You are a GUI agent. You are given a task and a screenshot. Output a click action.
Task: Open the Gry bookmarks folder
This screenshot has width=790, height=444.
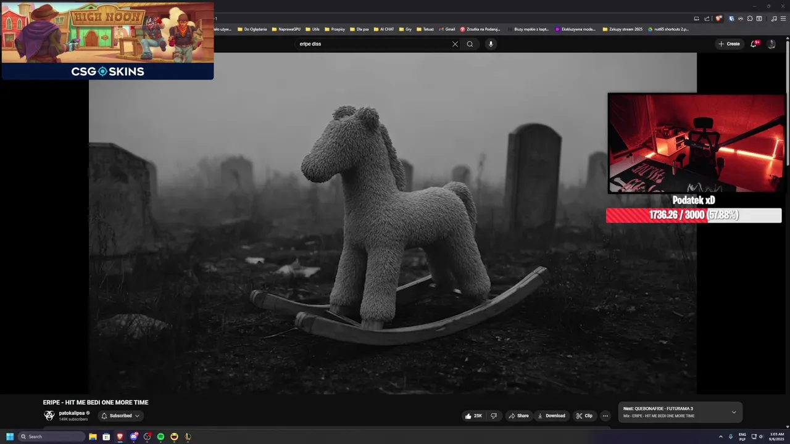tap(405, 29)
